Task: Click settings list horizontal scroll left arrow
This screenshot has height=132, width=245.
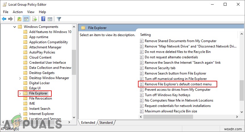Action: point(141,117)
